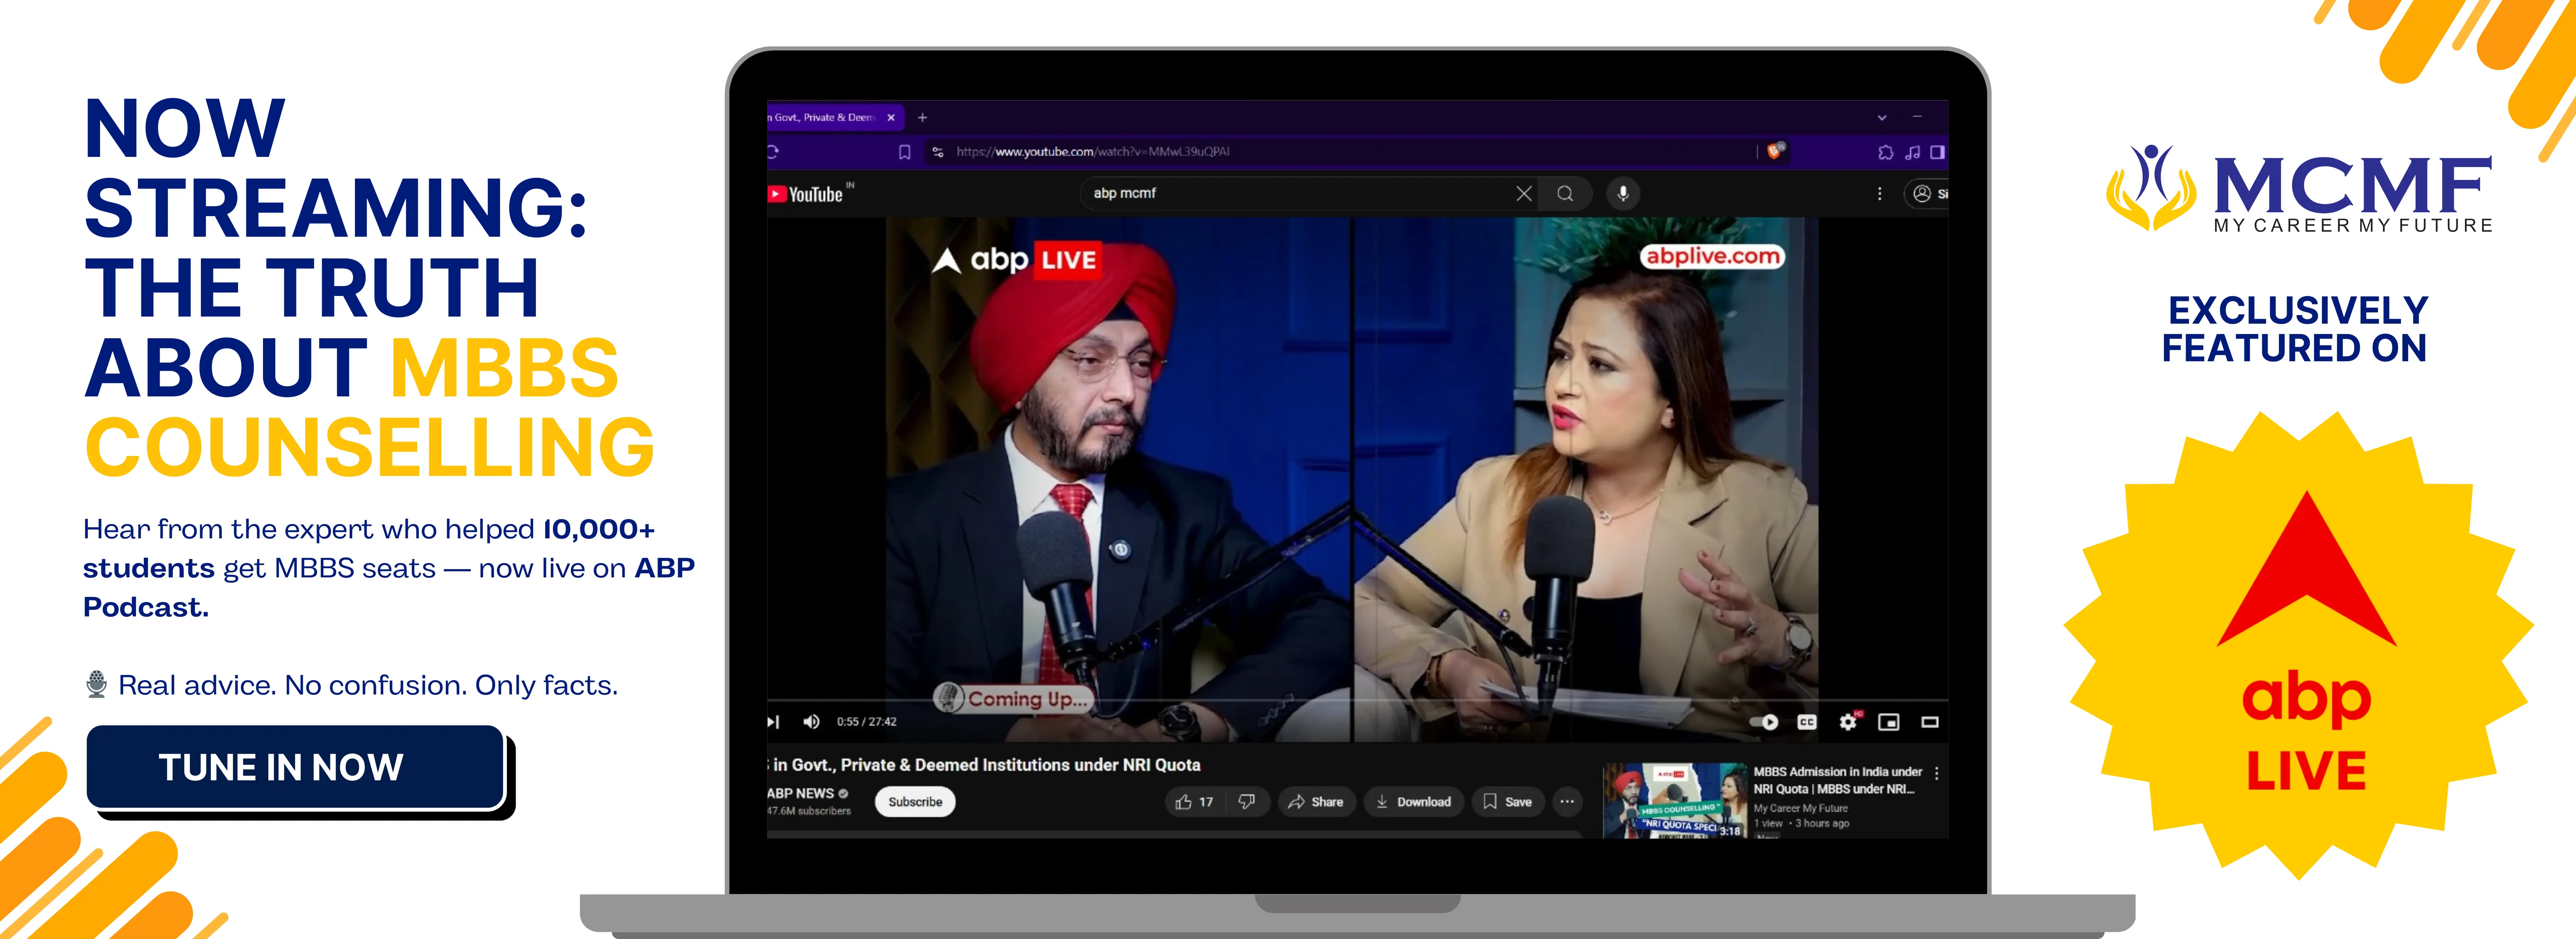Enable the miniplayer mode
Screen dimensions: 2576x939
pyautogui.click(x=1888, y=722)
